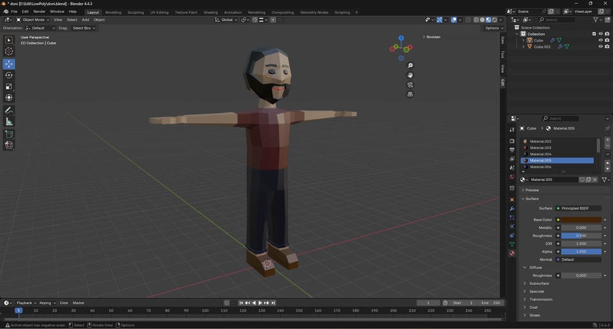Open the Render properties tab icon
The image size is (613, 329).
511,141
